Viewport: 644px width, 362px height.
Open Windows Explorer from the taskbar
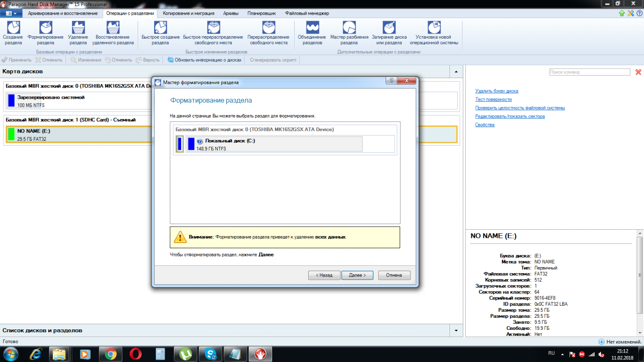59,354
